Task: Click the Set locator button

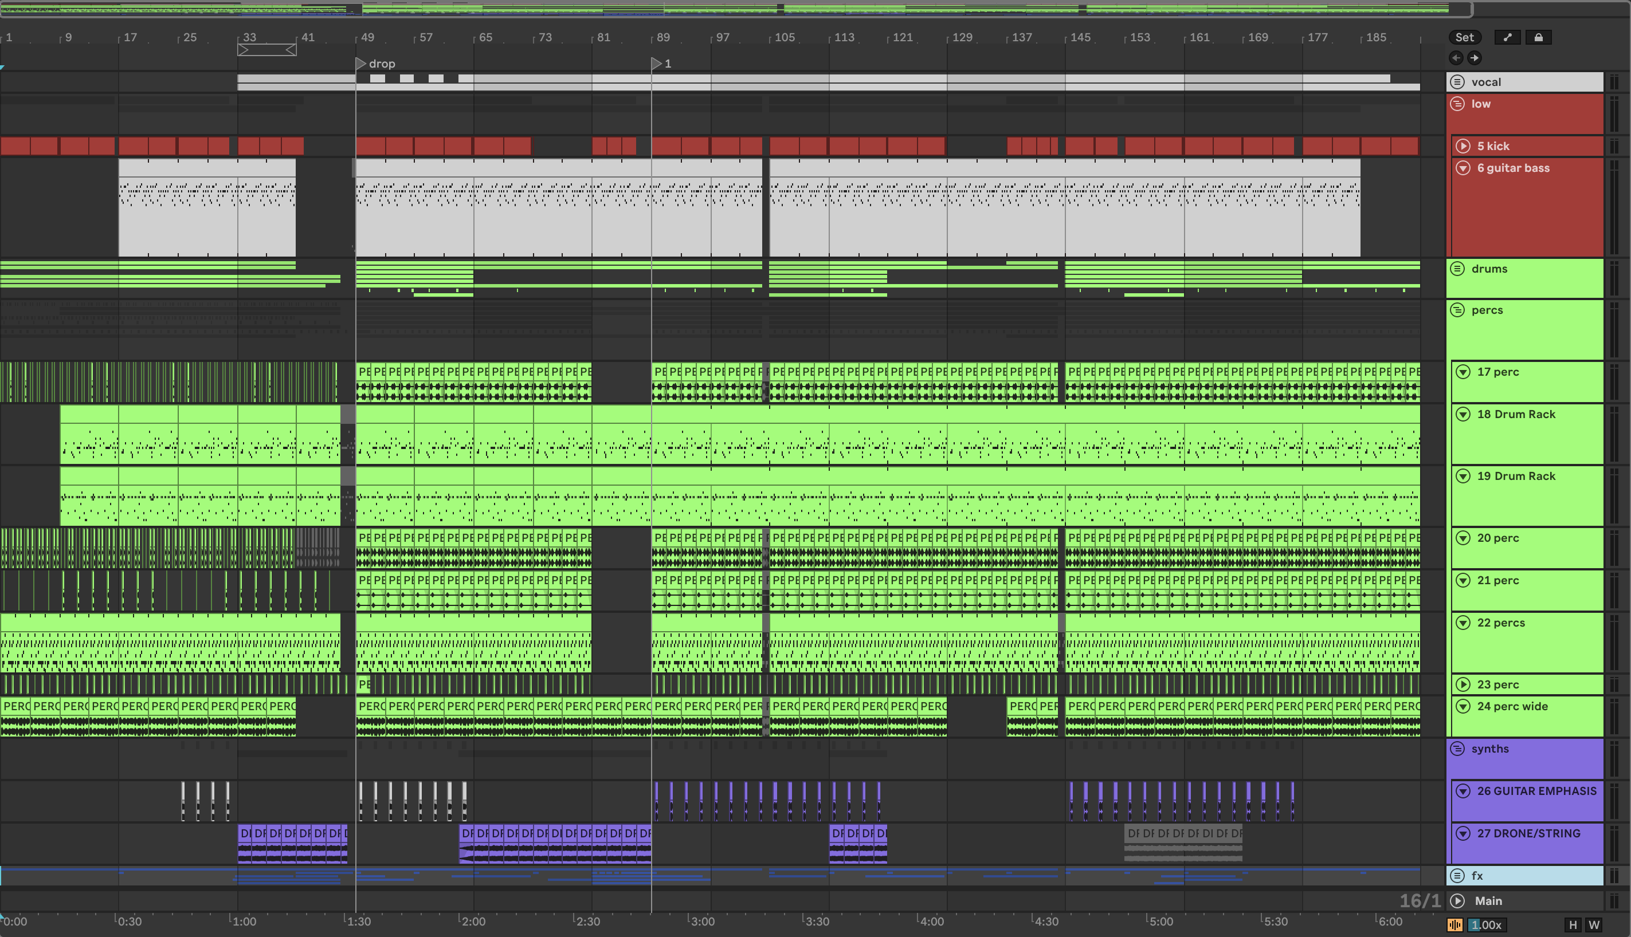Action: tap(1464, 37)
